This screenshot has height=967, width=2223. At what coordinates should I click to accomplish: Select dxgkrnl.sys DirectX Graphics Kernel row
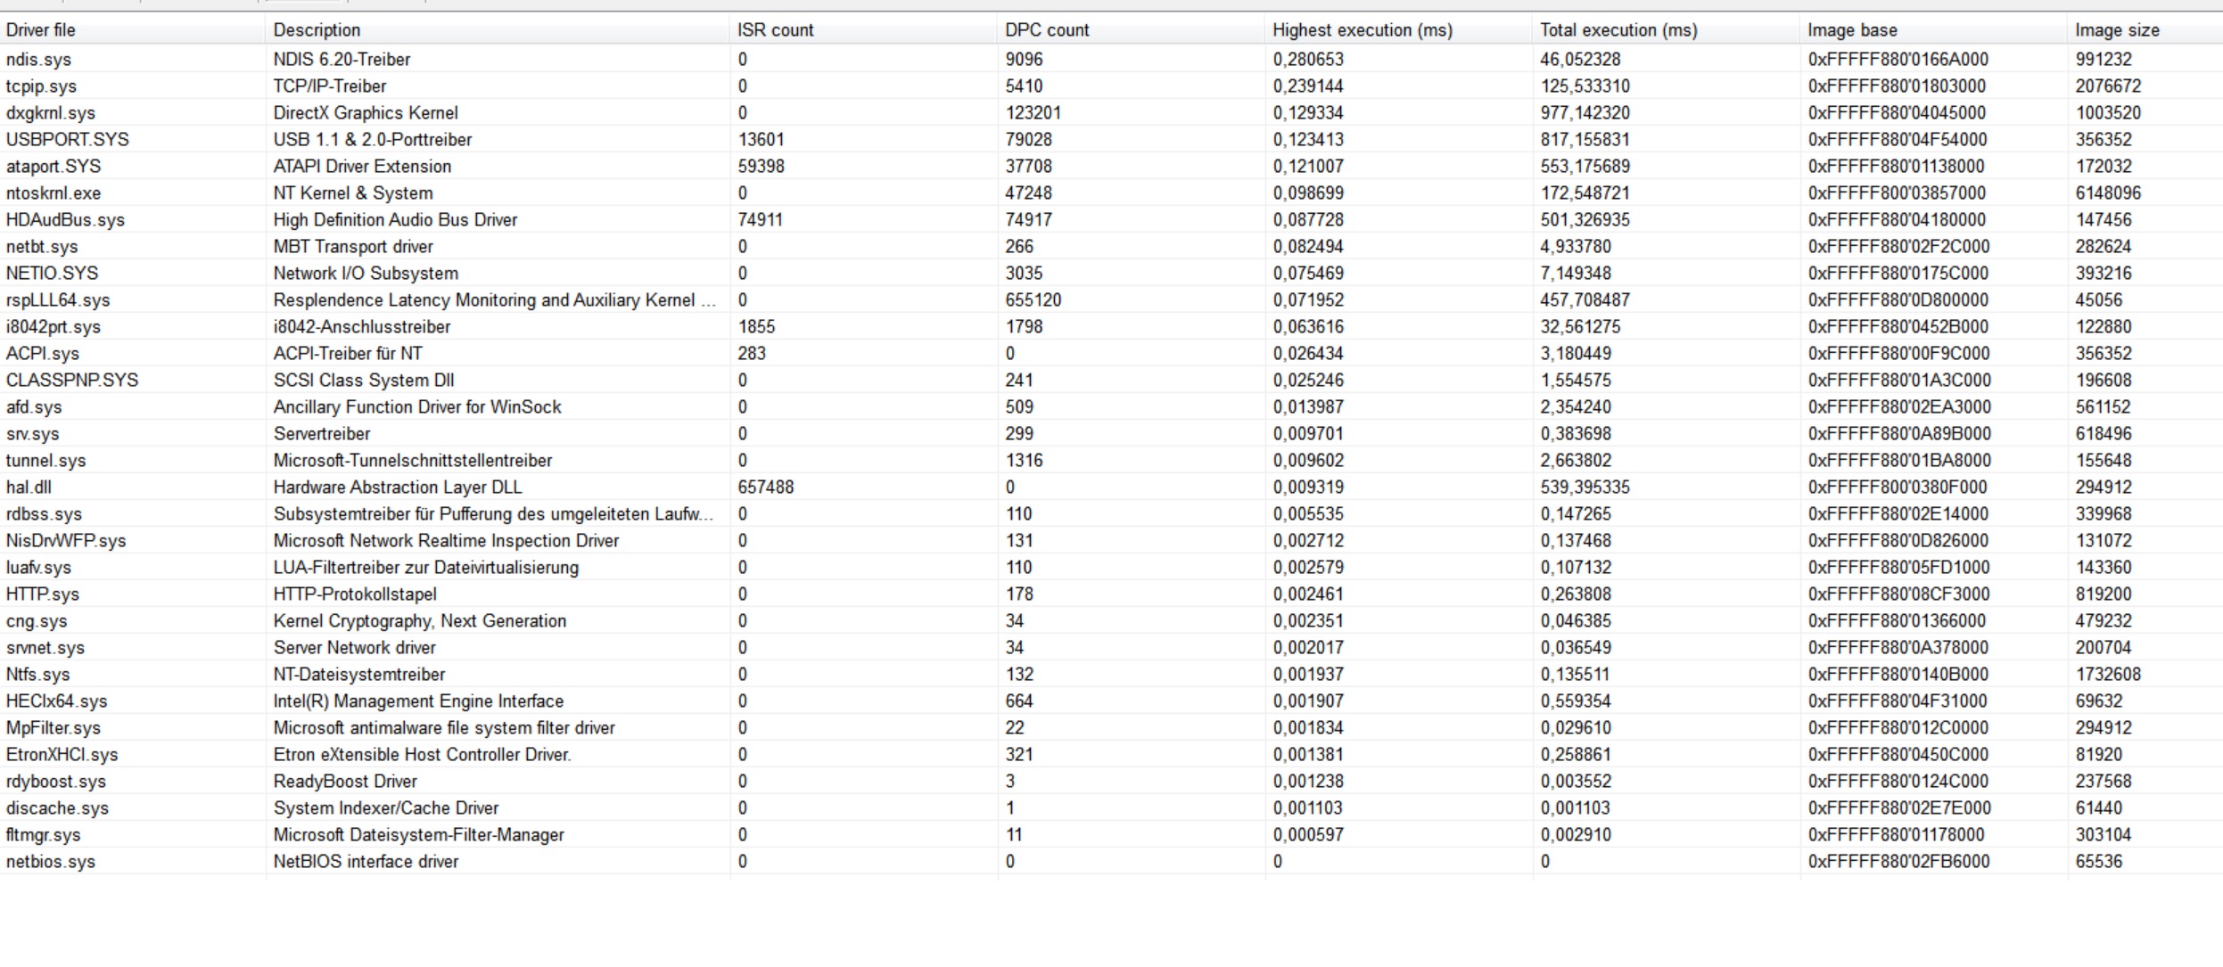(51, 113)
